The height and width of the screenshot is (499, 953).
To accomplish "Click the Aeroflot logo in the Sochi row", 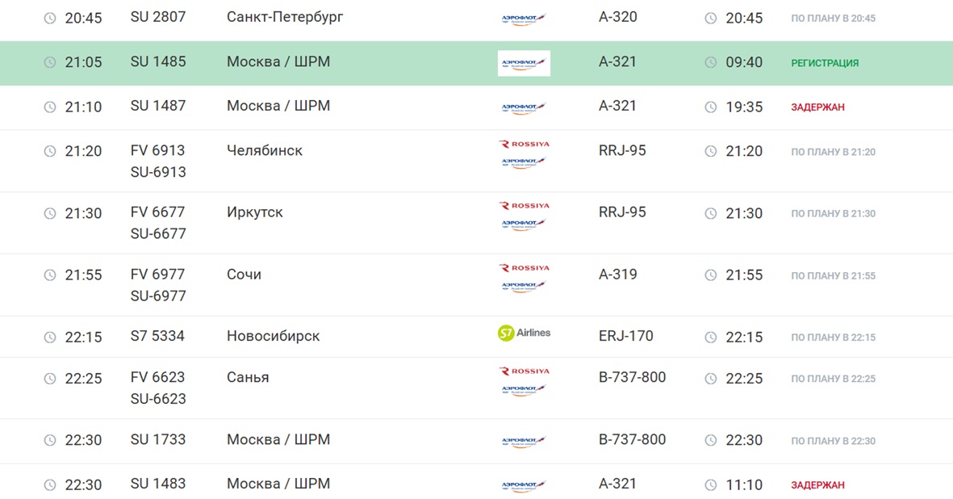I will pos(524,286).
